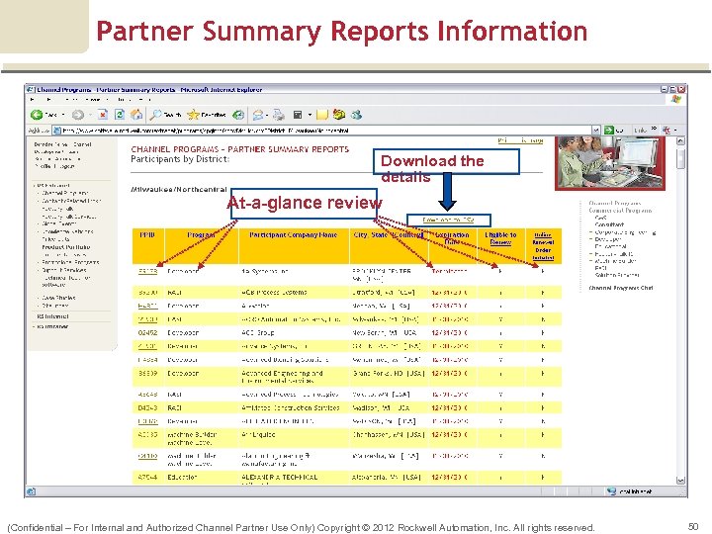This screenshot has width=712, height=534.
Task: Click the IE icon in title bar
Action: pos(31,89)
